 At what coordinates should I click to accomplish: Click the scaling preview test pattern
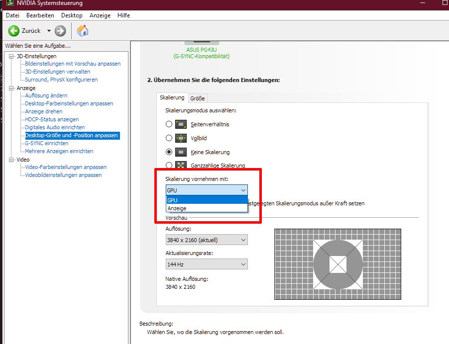(x=337, y=264)
